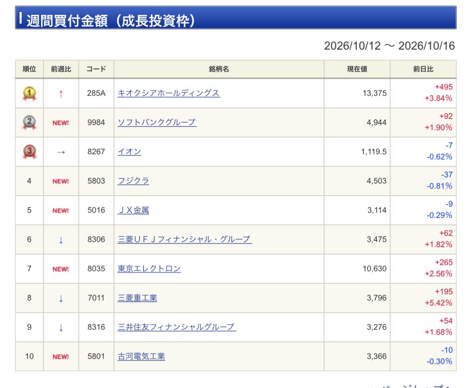The height and width of the screenshot is (388, 472).
Task: Click the gold rank 1 medal icon
Action: 29,94
